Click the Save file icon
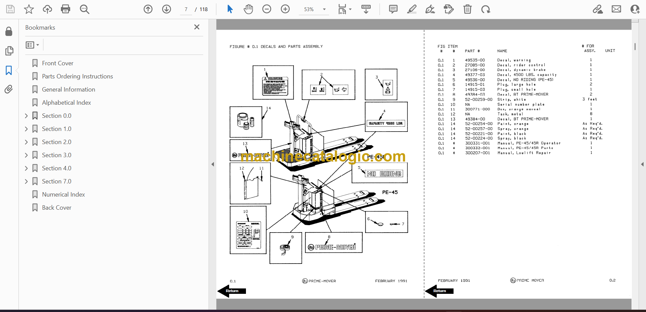Screen dimensions: 646x312 click(10, 9)
